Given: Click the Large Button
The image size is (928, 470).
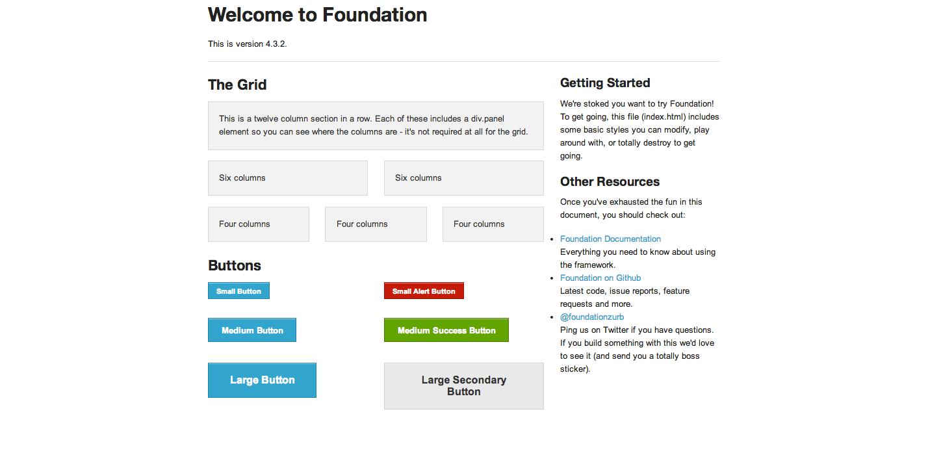Looking at the screenshot, I should [x=262, y=380].
